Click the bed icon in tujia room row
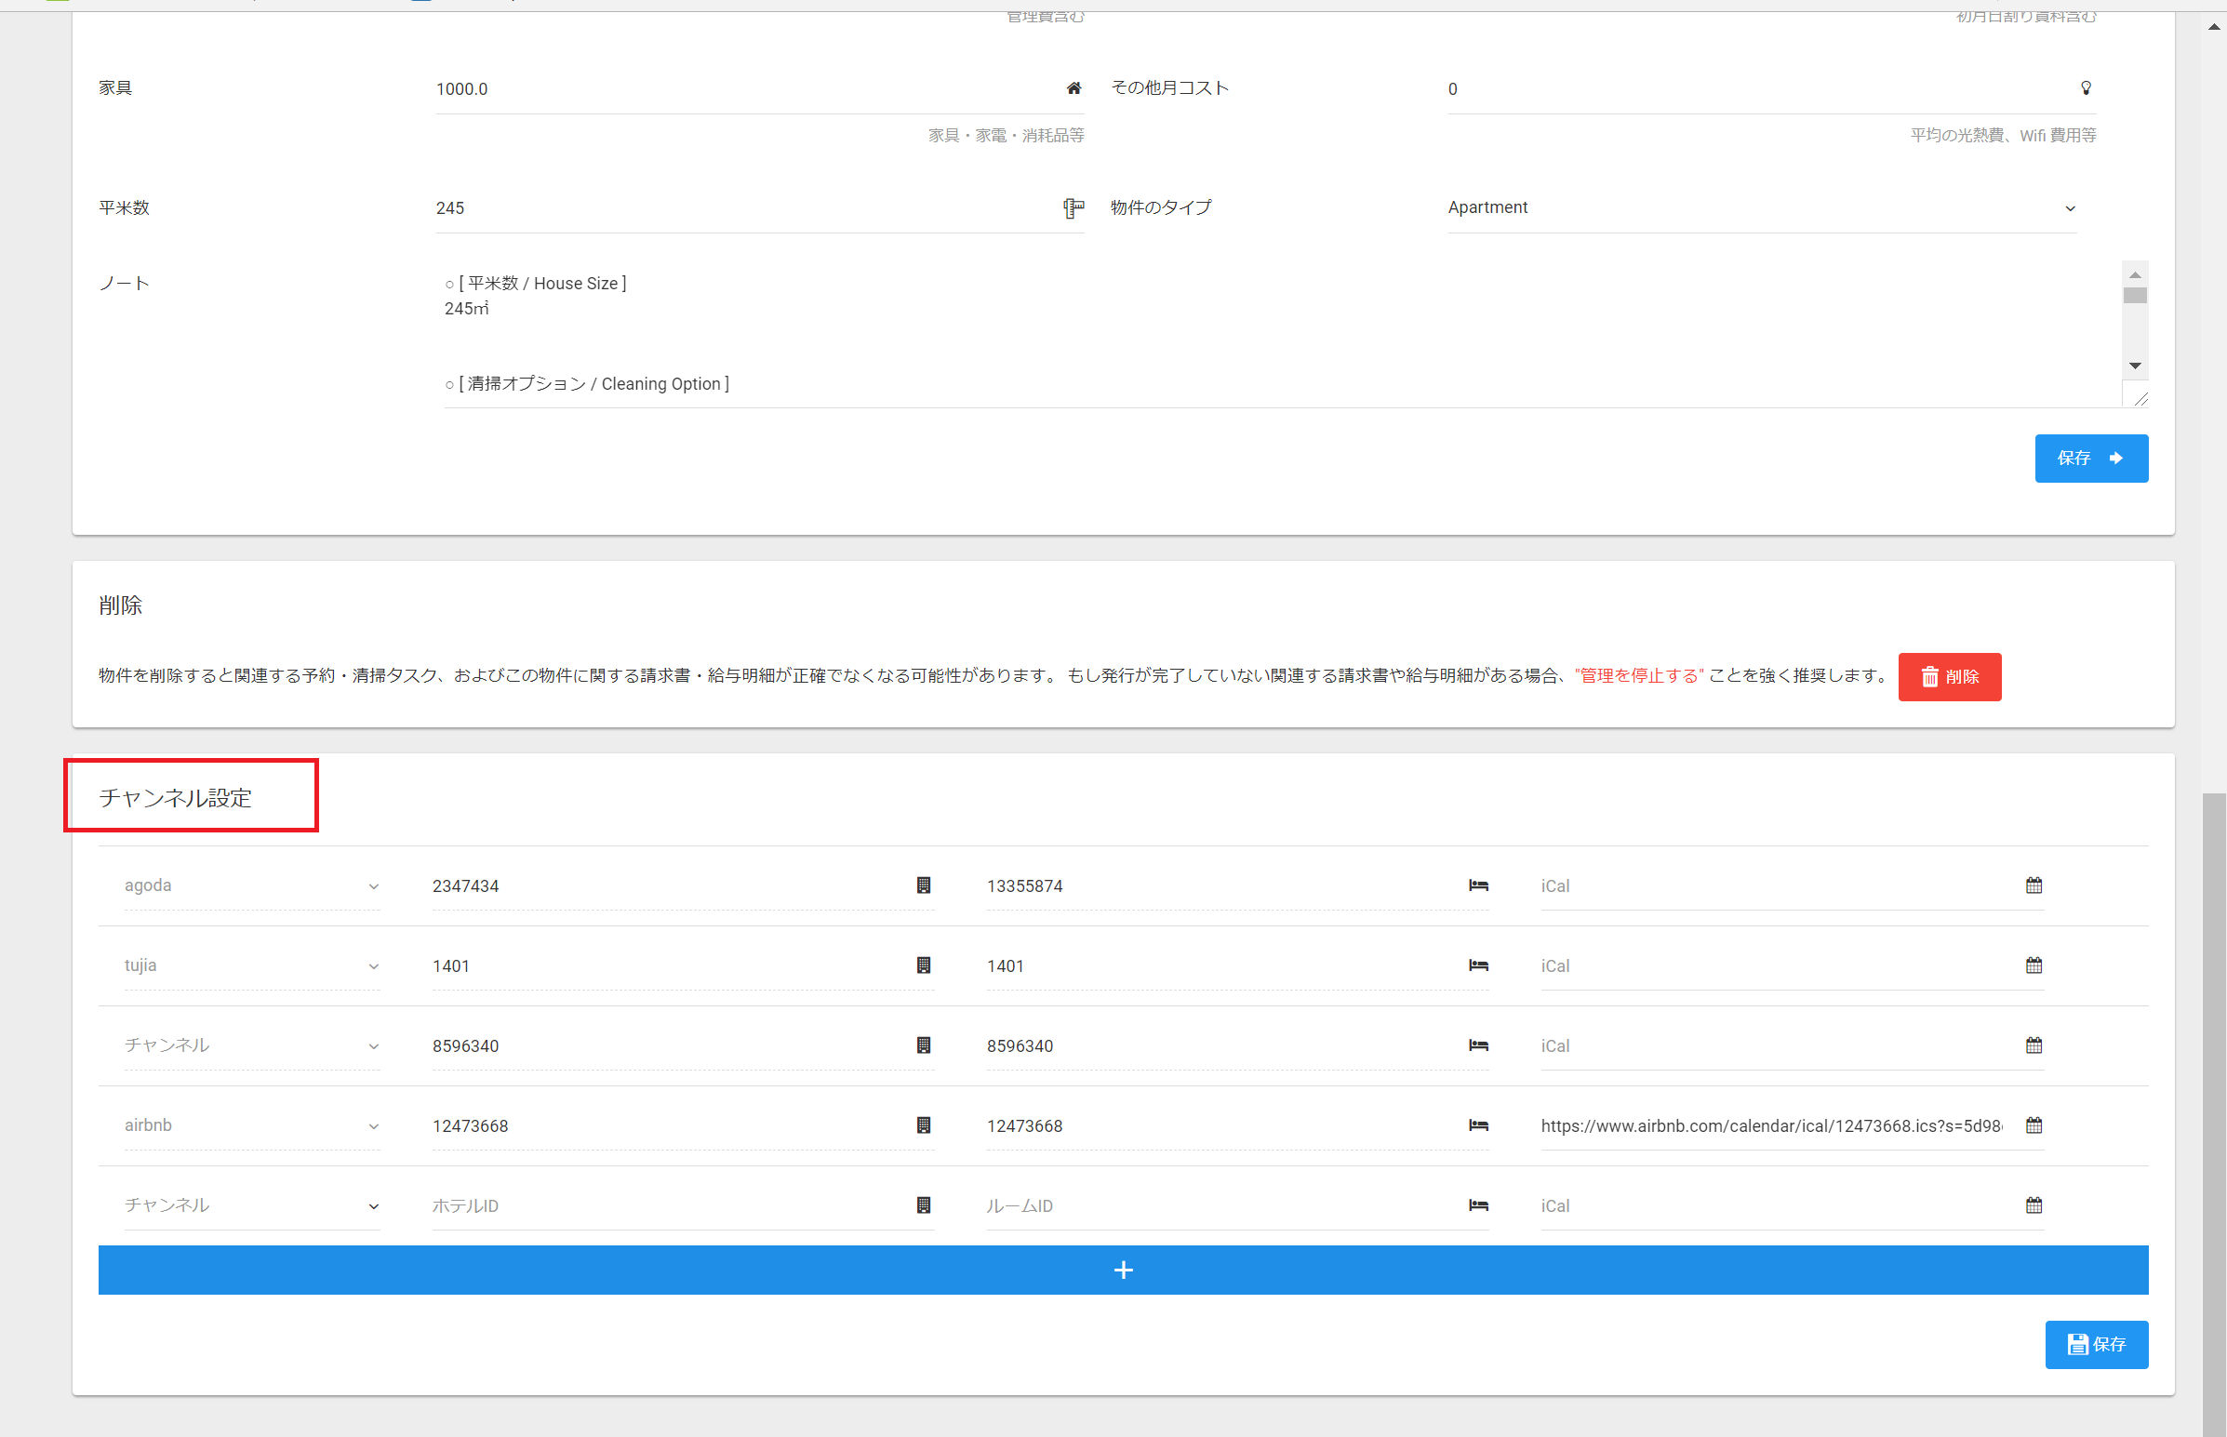The width and height of the screenshot is (2227, 1437). [1478, 965]
